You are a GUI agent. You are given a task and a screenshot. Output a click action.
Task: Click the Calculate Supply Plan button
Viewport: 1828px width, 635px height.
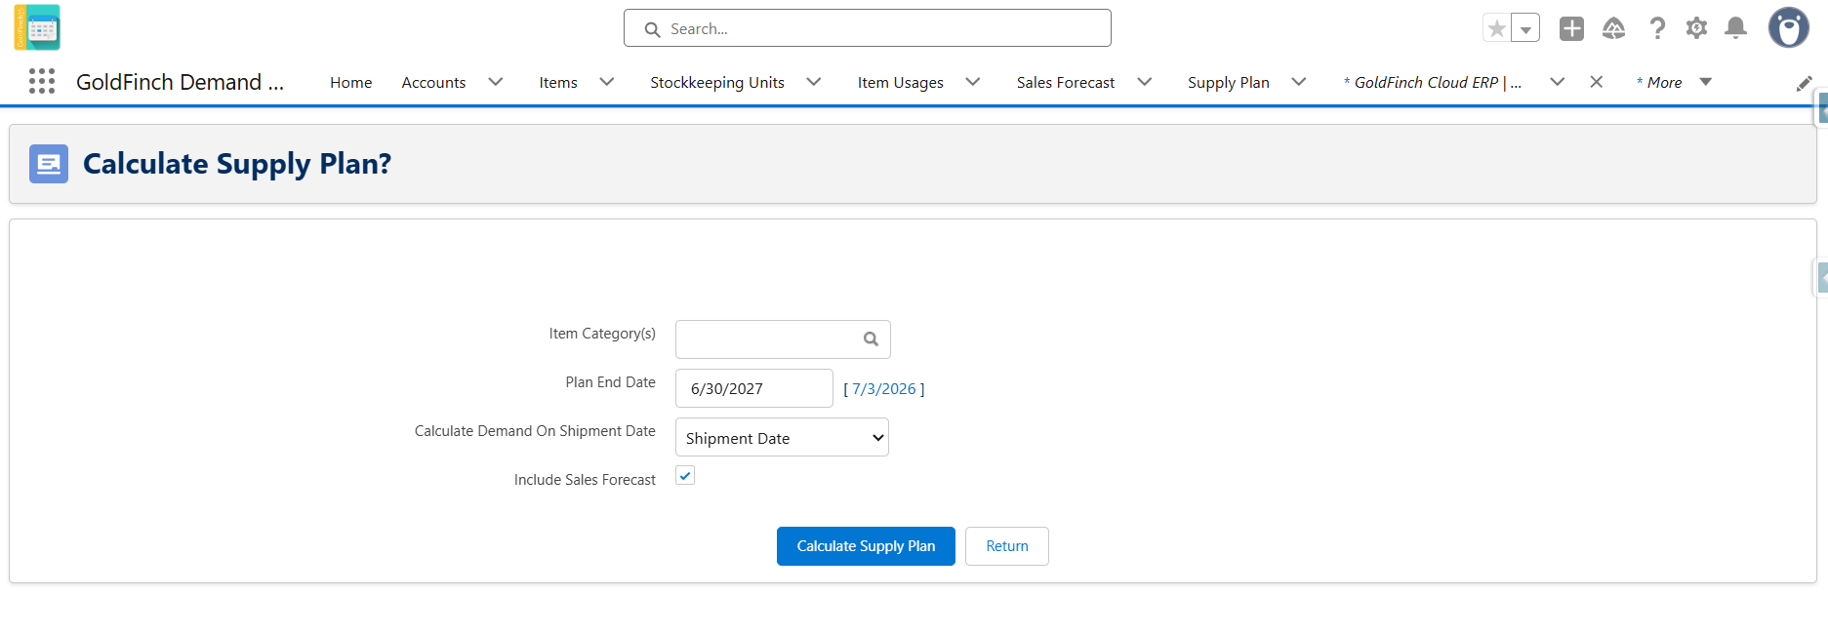[866, 546]
